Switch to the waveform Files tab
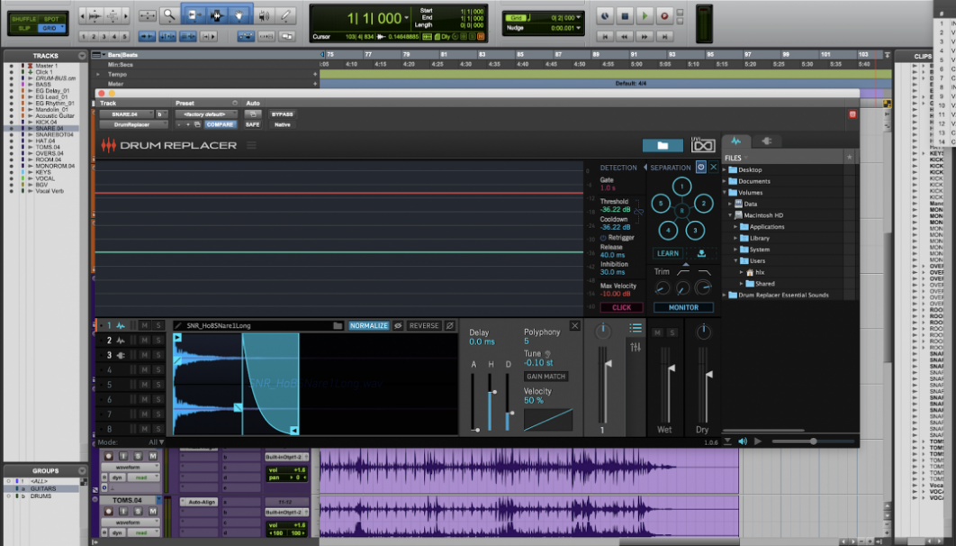This screenshot has height=546, width=956. tap(735, 141)
